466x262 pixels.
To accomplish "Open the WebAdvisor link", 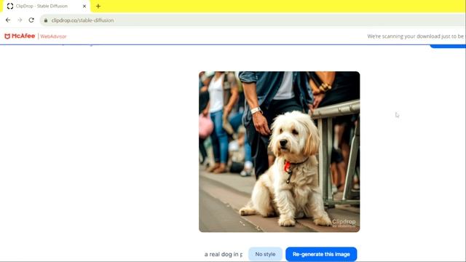I will click(x=53, y=36).
